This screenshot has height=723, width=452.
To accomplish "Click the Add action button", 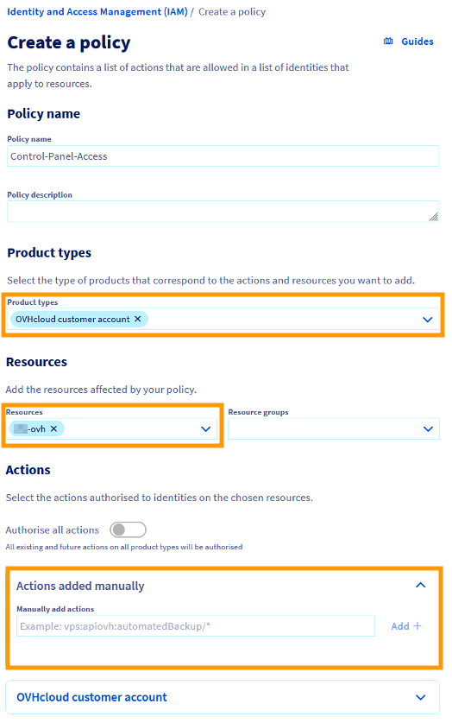I will tap(406, 625).
